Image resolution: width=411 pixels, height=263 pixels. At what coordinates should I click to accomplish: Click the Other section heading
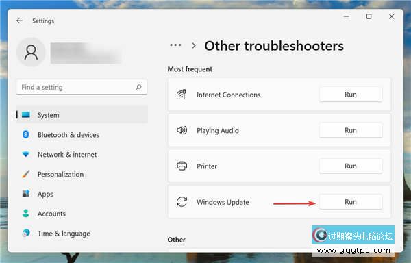coord(177,240)
